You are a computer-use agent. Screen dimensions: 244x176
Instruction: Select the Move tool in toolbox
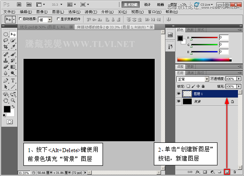coord(13,34)
